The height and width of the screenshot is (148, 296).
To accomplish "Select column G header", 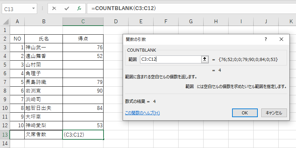I will coord(191,21).
